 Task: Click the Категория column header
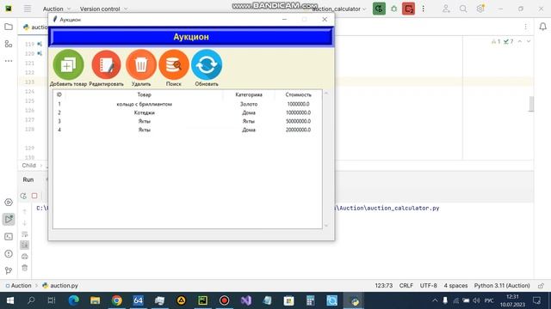point(249,94)
